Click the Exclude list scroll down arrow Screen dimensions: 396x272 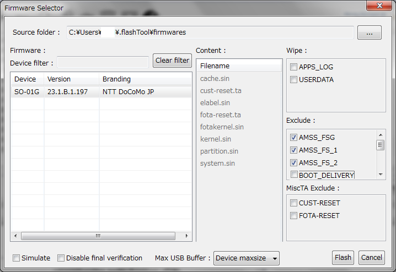(x=381, y=175)
